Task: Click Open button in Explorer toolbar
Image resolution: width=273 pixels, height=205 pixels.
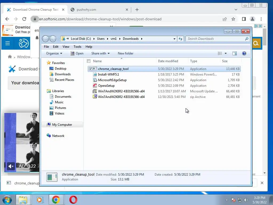Action: click(x=77, y=53)
